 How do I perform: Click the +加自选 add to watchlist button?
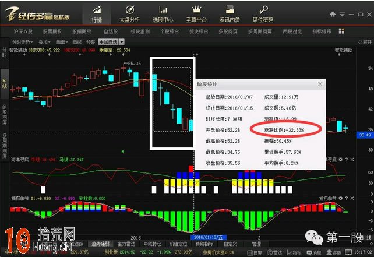click(108, 42)
